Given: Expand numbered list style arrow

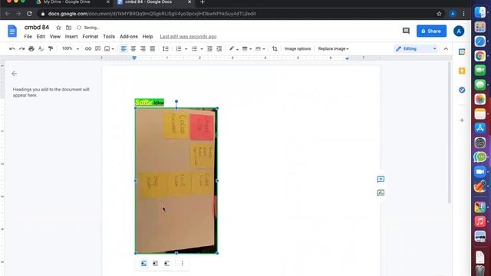Looking at the screenshot, I should point(186,49).
